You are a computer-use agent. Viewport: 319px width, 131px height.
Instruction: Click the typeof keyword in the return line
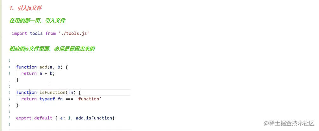tap(47, 99)
